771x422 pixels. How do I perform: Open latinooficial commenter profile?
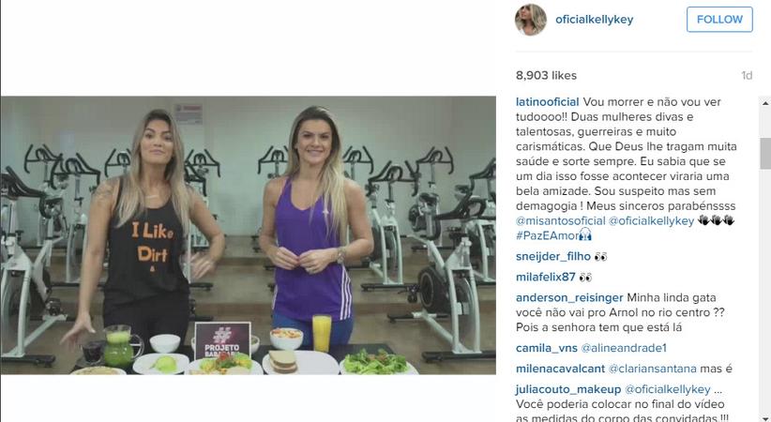(x=547, y=102)
